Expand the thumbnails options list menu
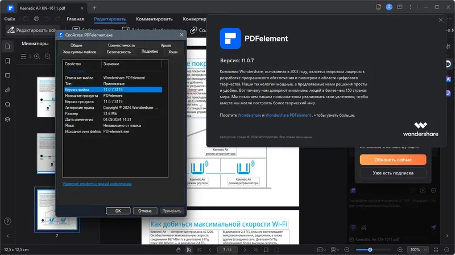 click(23, 56)
